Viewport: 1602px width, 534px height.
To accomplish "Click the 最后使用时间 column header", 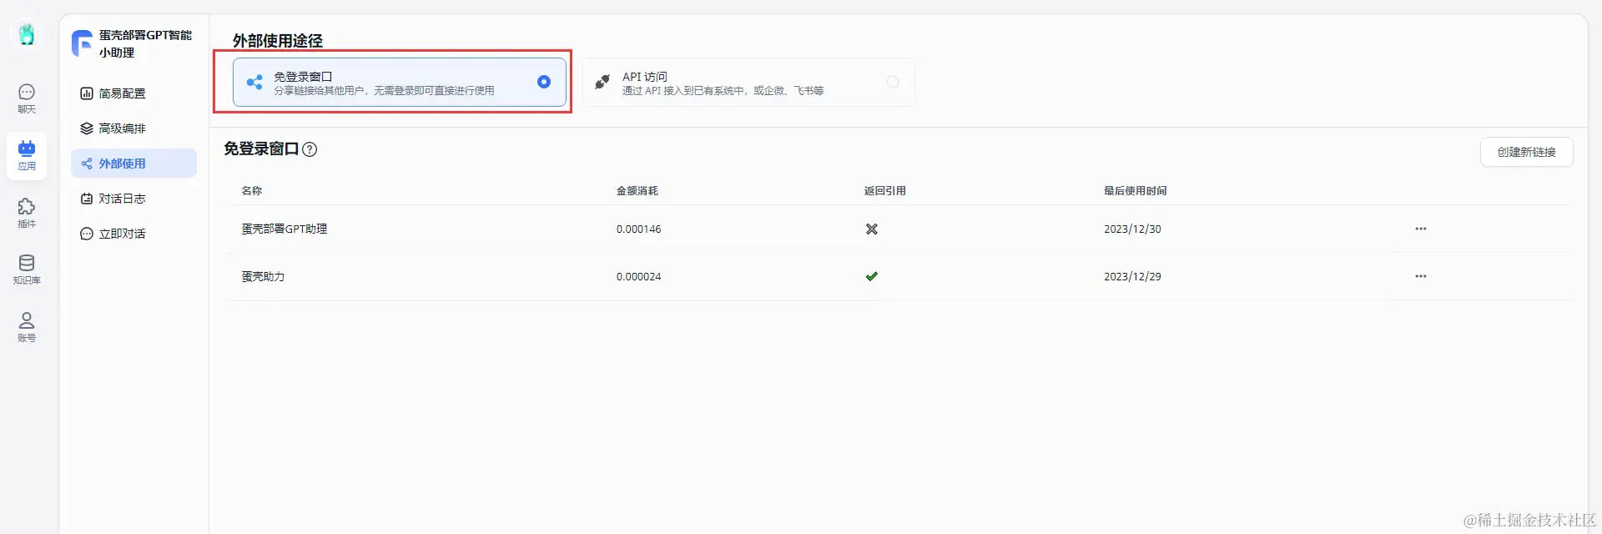I will tap(1136, 191).
